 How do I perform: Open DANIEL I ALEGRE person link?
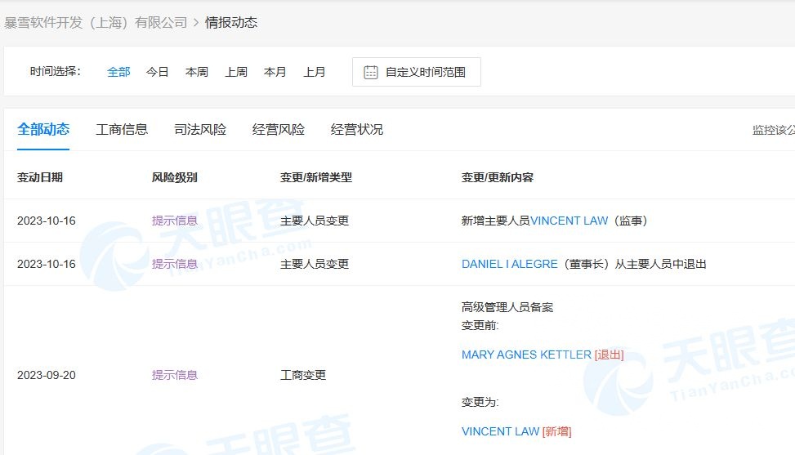pyautogui.click(x=510, y=264)
